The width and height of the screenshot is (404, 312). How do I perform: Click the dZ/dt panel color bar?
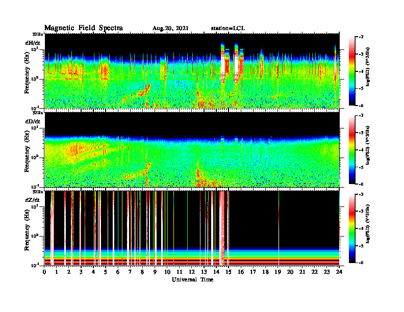352,228
